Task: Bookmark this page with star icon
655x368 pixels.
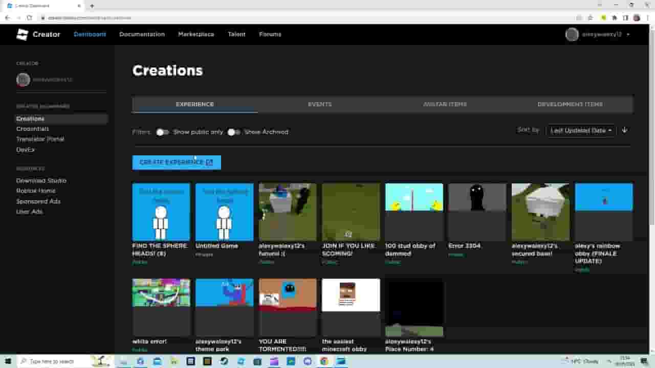Action: (590, 17)
